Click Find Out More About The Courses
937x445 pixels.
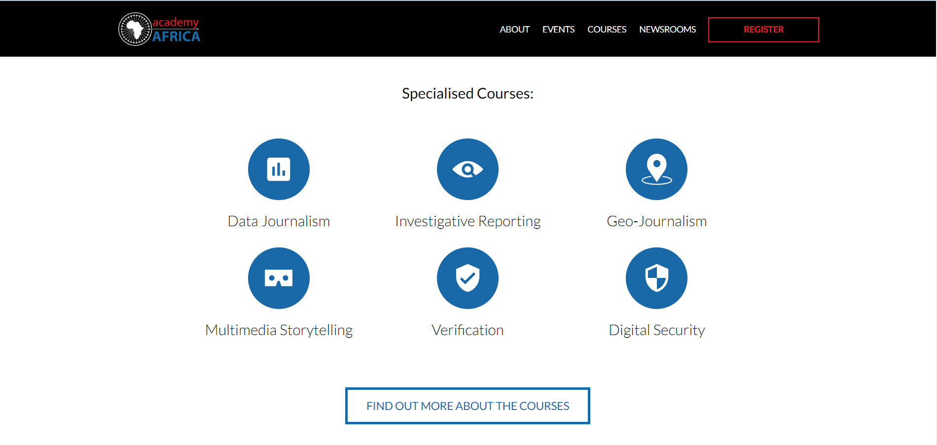(468, 406)
